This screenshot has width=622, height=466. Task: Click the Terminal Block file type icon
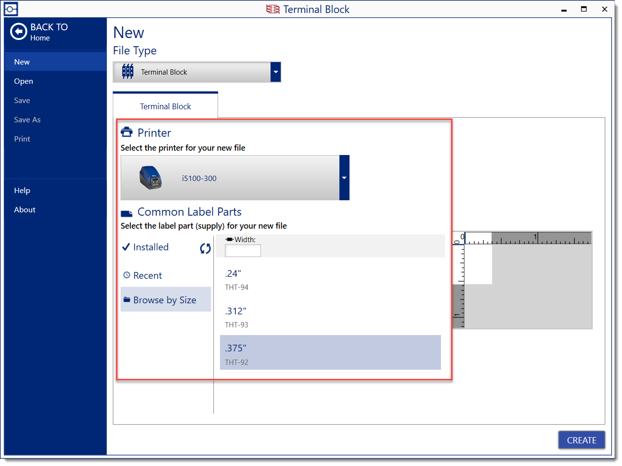(x=128, y=72)
